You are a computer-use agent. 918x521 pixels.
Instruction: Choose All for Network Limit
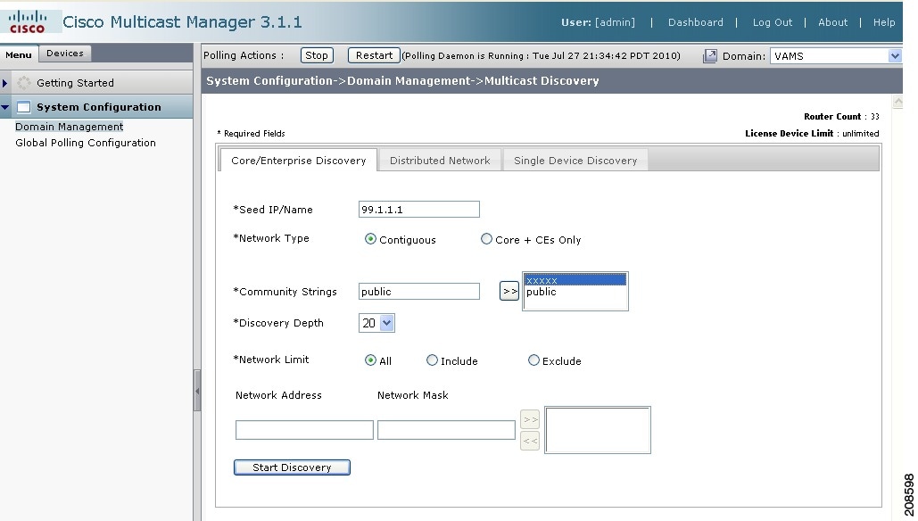pos(370,360)
